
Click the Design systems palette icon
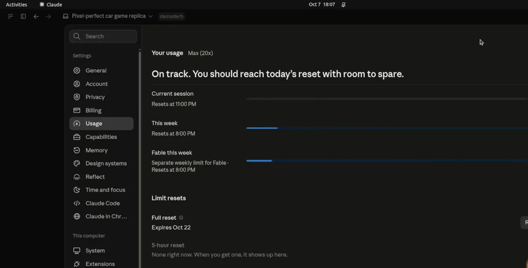pyautogui.click(x=76, y=163)
